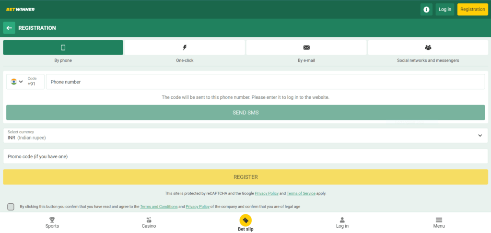Expand country code chevron dropdown
The height and width of the screenshot is (233, 491).
coord(21,82)
